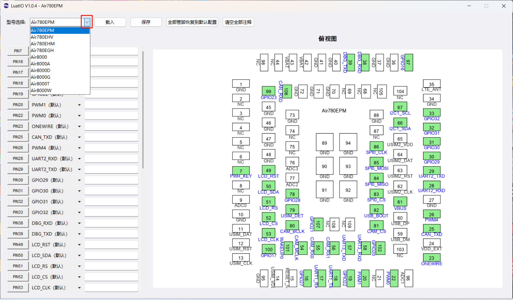Click pin 23 ONEWIRE pad
Screen dimensions: 513x300
pyautogui.click(x=431, y=258)
